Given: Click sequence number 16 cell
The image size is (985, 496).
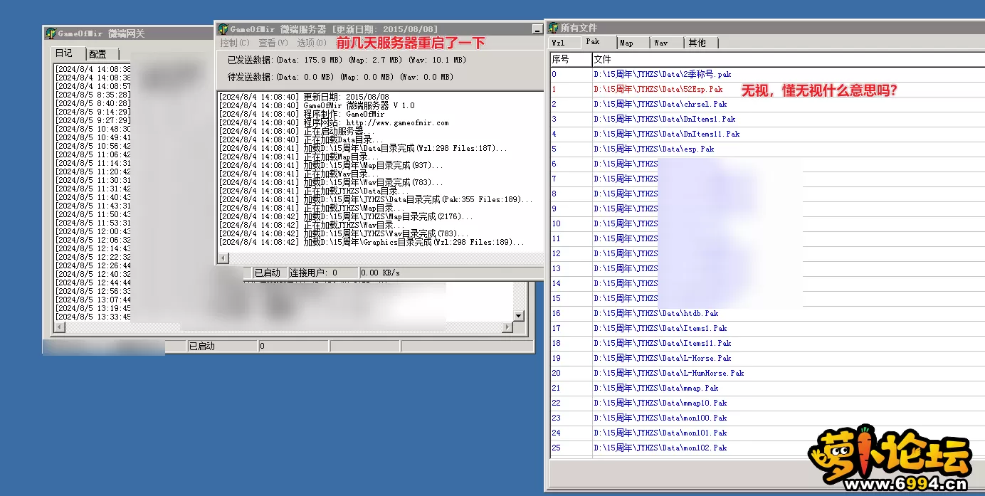Looking at the screenshot, I should (570, 313).
